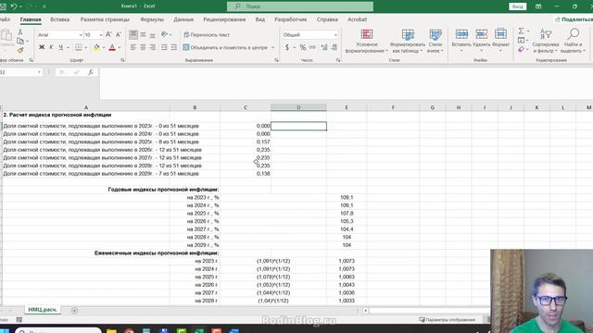Click the Clear eraser icon

point(521,49)
